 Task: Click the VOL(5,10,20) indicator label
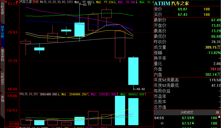(x=29, y=94)
